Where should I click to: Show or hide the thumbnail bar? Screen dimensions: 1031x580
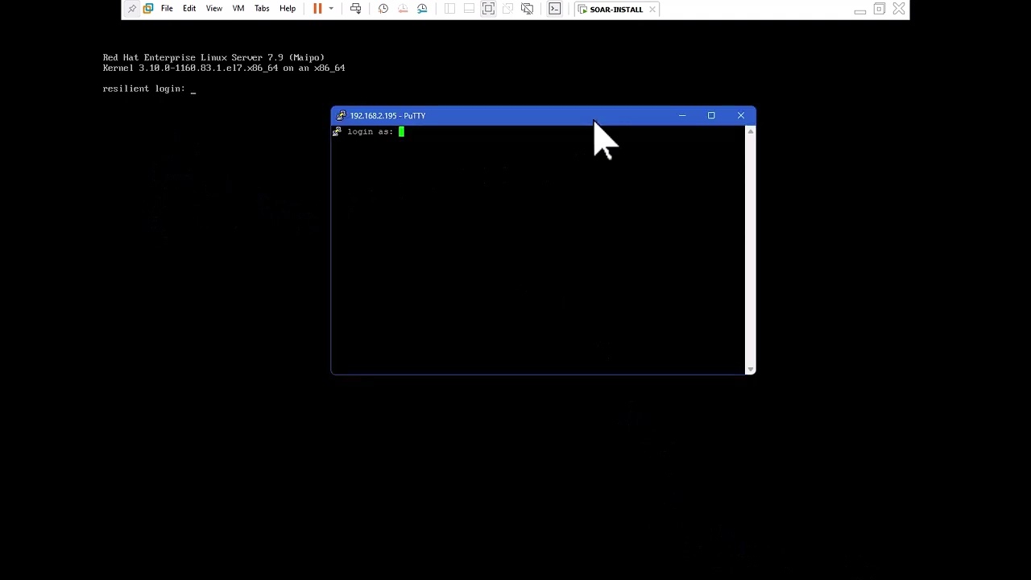pos(469,9)
